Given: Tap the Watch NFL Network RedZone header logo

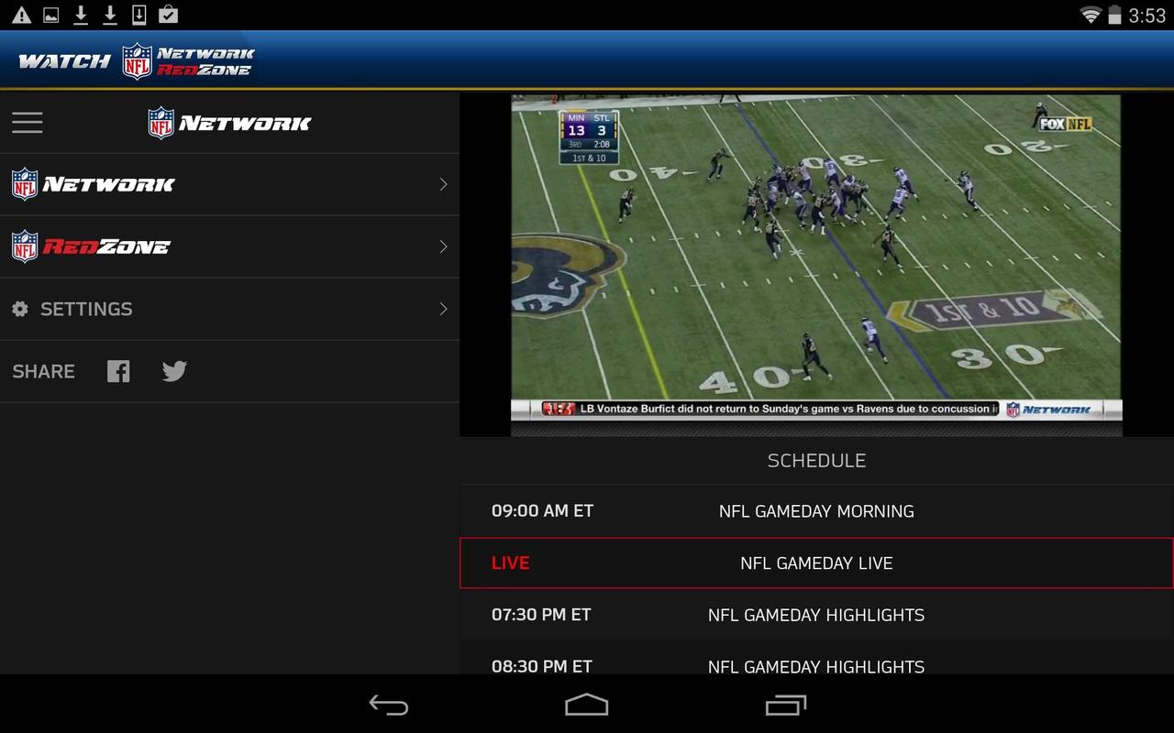Looking at the screenshot, I should [137, 61].
